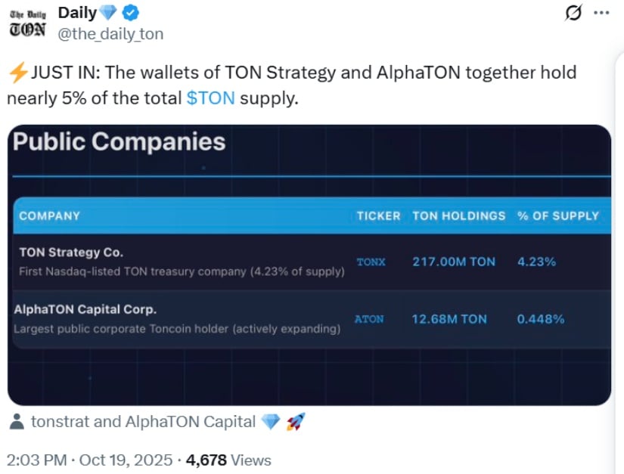Click the lightning bolt emoji before JUST IN
This screenshot has width=624, height=474.
coord(17,73)
